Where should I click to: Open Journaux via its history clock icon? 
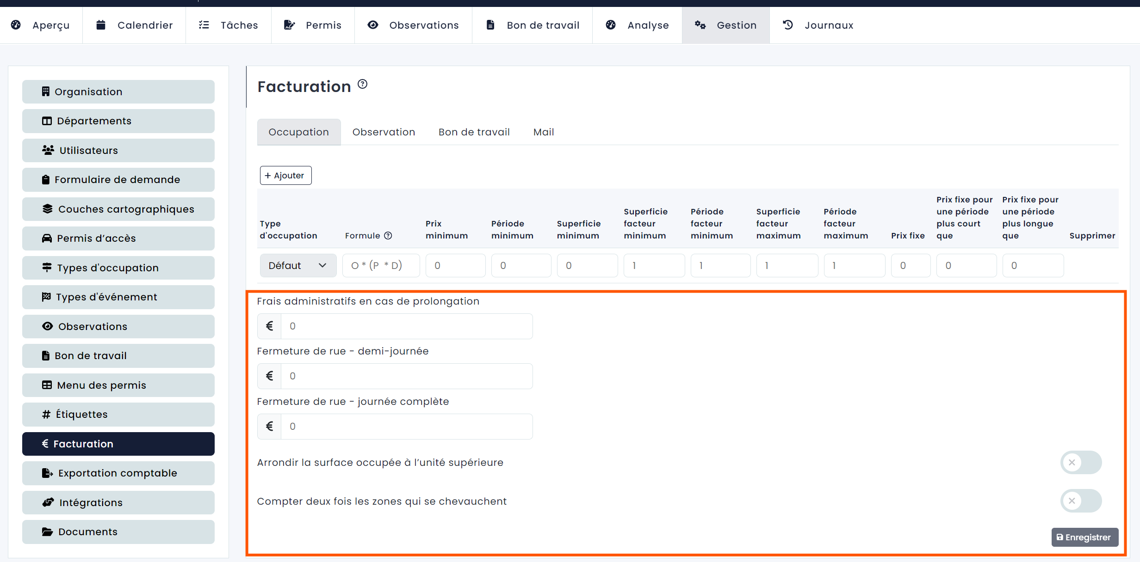click(787, 25)
